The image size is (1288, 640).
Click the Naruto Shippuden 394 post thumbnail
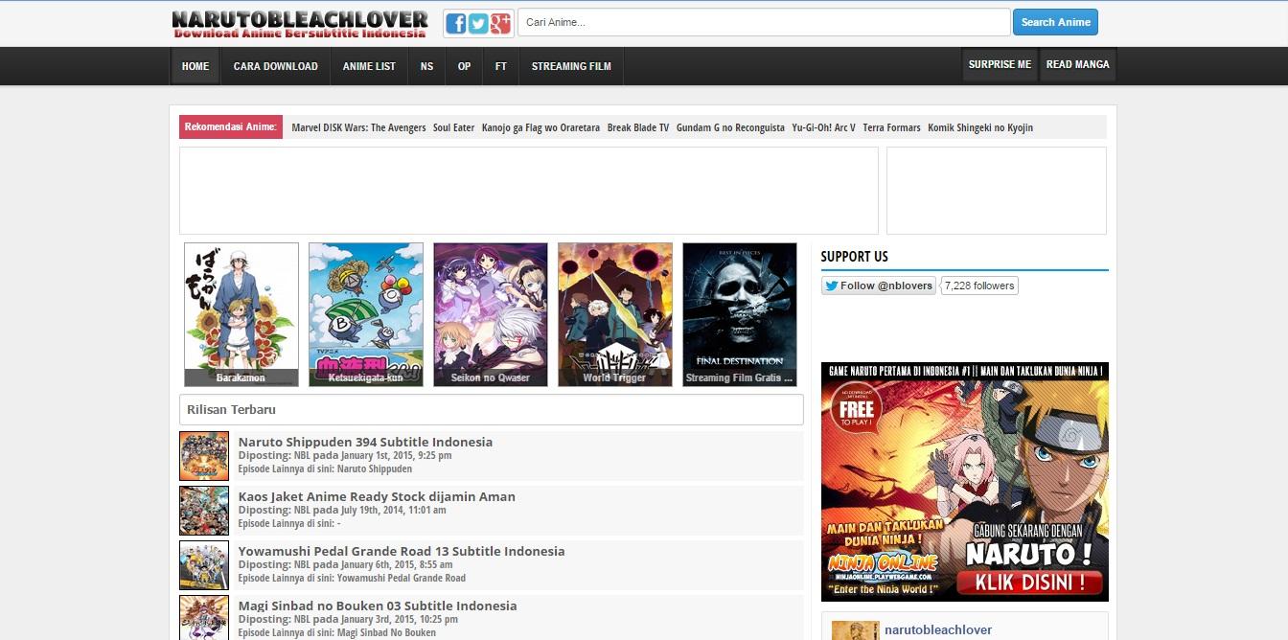204,456
